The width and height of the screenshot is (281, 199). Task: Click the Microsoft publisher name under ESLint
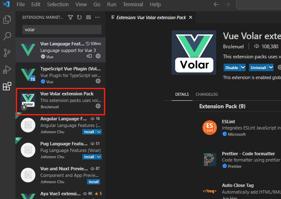pos(237,134)
